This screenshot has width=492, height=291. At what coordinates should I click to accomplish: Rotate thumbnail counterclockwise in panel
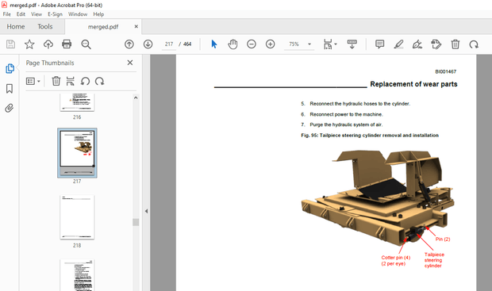click(x=85, y=81)
